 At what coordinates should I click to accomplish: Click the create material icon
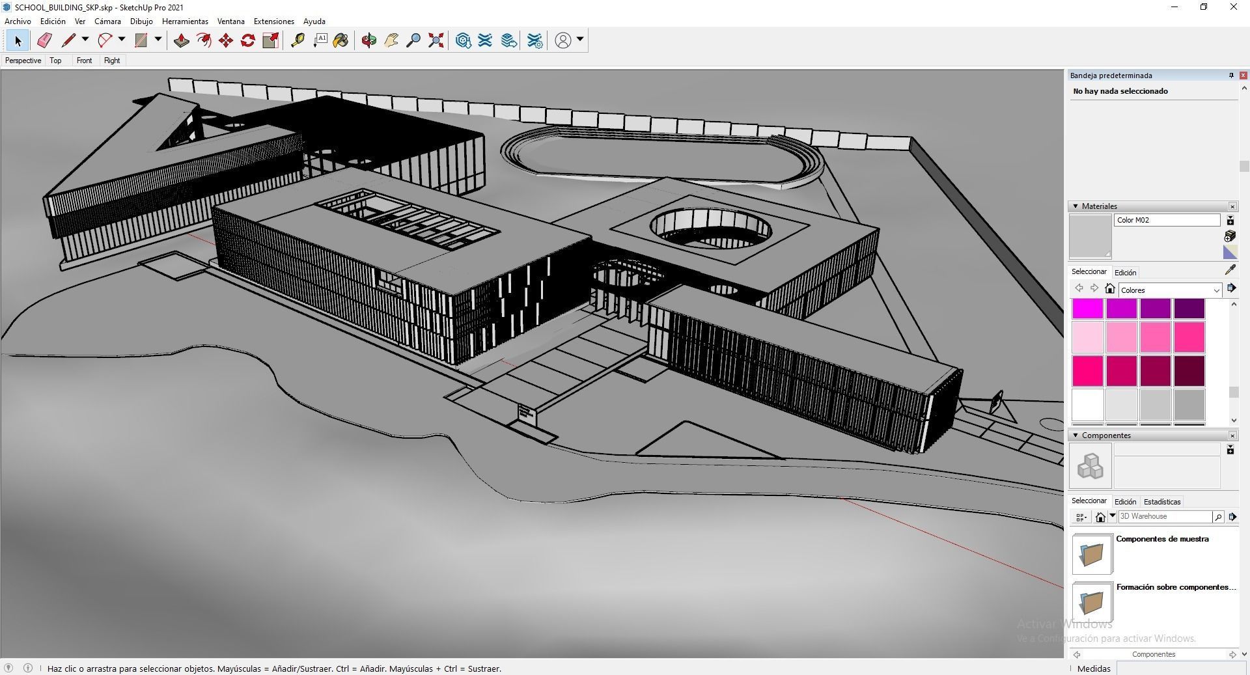[1230, 236]
